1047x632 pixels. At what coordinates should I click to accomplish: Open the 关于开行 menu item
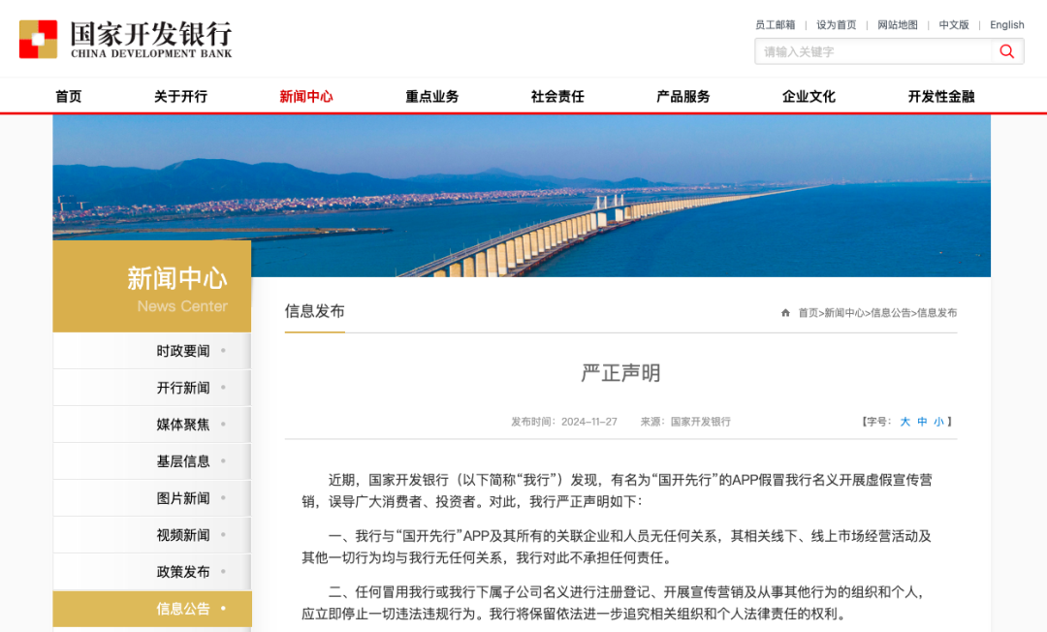[x=180, y=96]
